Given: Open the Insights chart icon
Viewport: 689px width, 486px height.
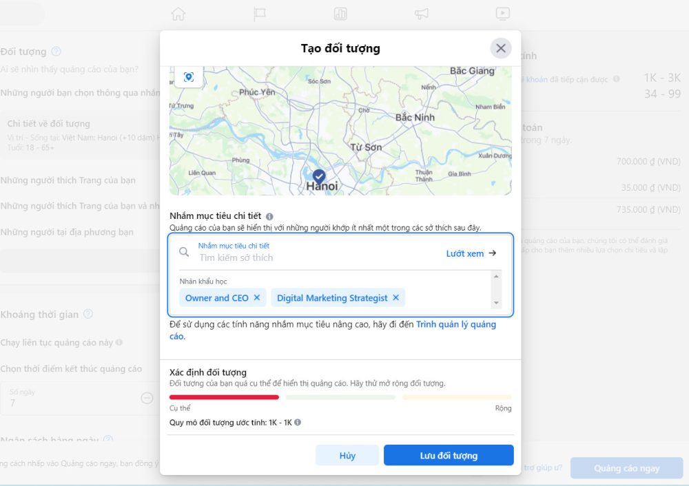Looking at the screenshot, I should [340, 14].
